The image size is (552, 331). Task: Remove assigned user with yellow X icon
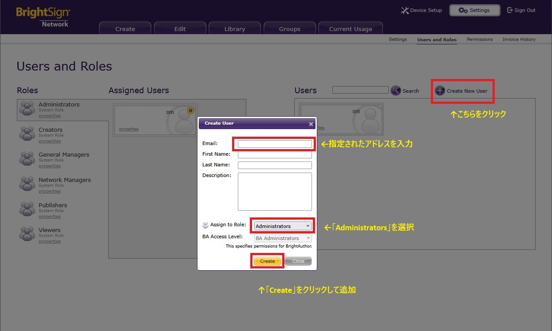[190, 110]
